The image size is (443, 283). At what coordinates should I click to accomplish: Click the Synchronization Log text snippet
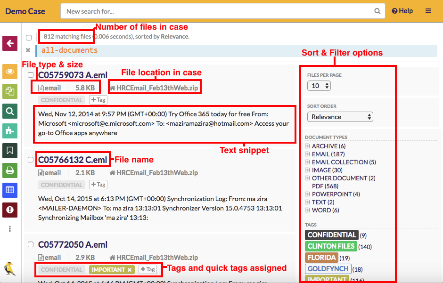click(x=160, y=208)
